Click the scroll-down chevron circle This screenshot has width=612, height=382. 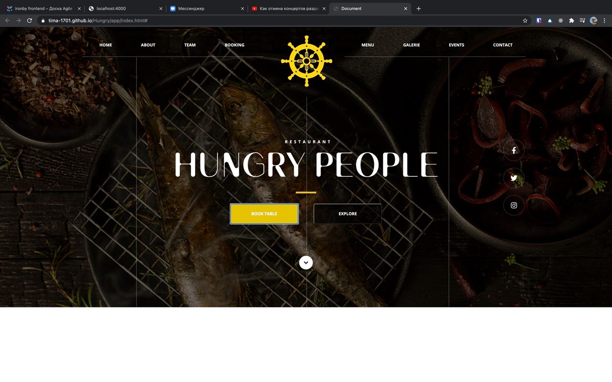[x=306, y=263]
